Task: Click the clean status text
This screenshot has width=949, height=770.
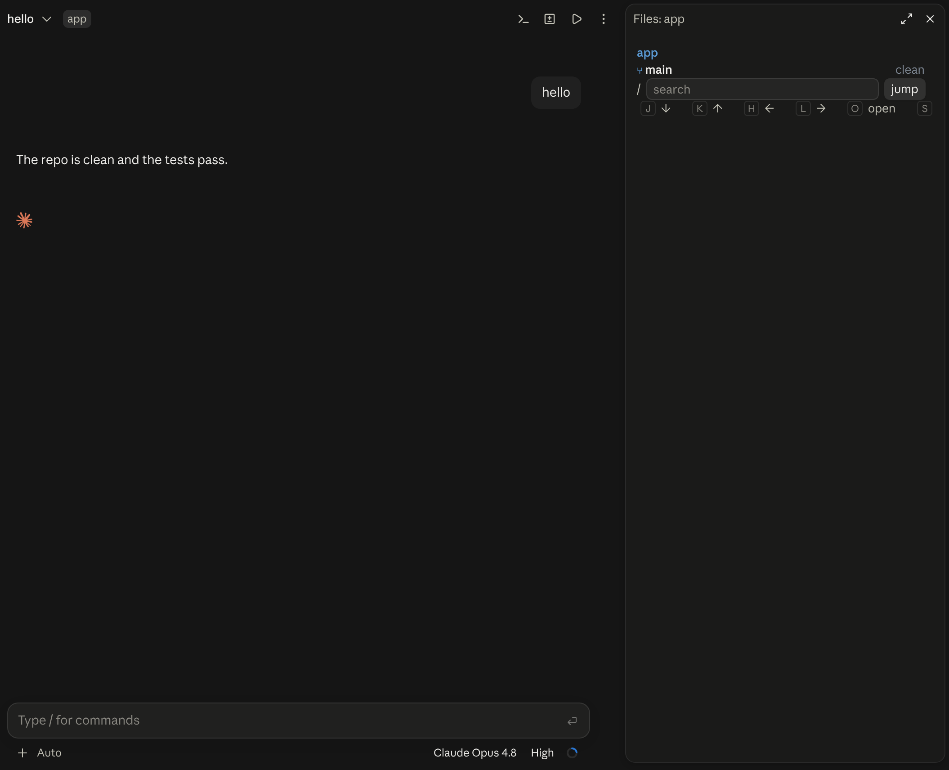Action: point(909,70)
